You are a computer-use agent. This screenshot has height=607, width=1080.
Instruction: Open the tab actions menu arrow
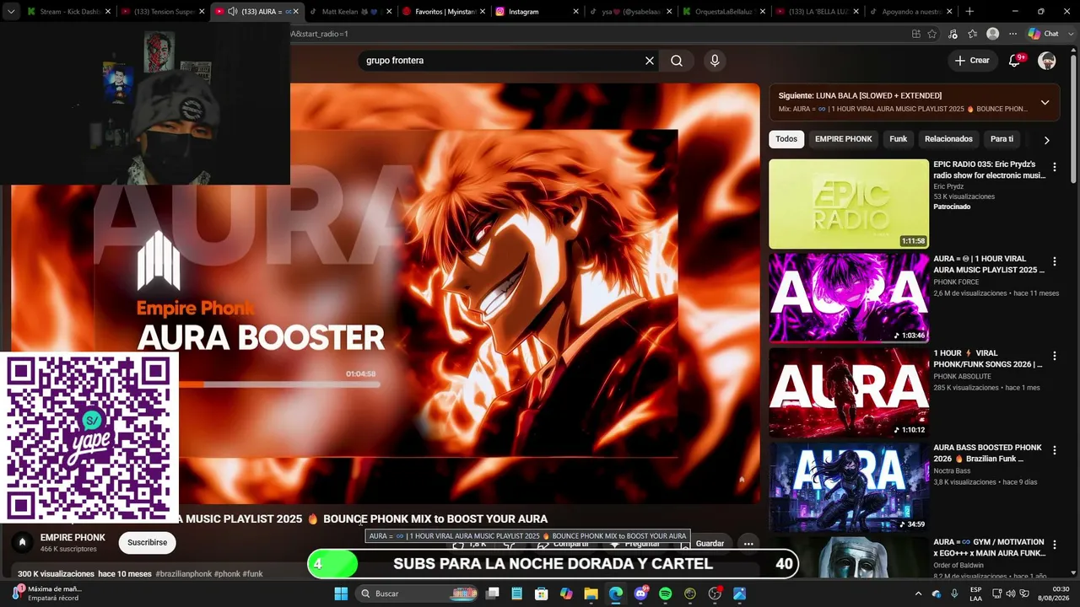(x=11, y=12)
